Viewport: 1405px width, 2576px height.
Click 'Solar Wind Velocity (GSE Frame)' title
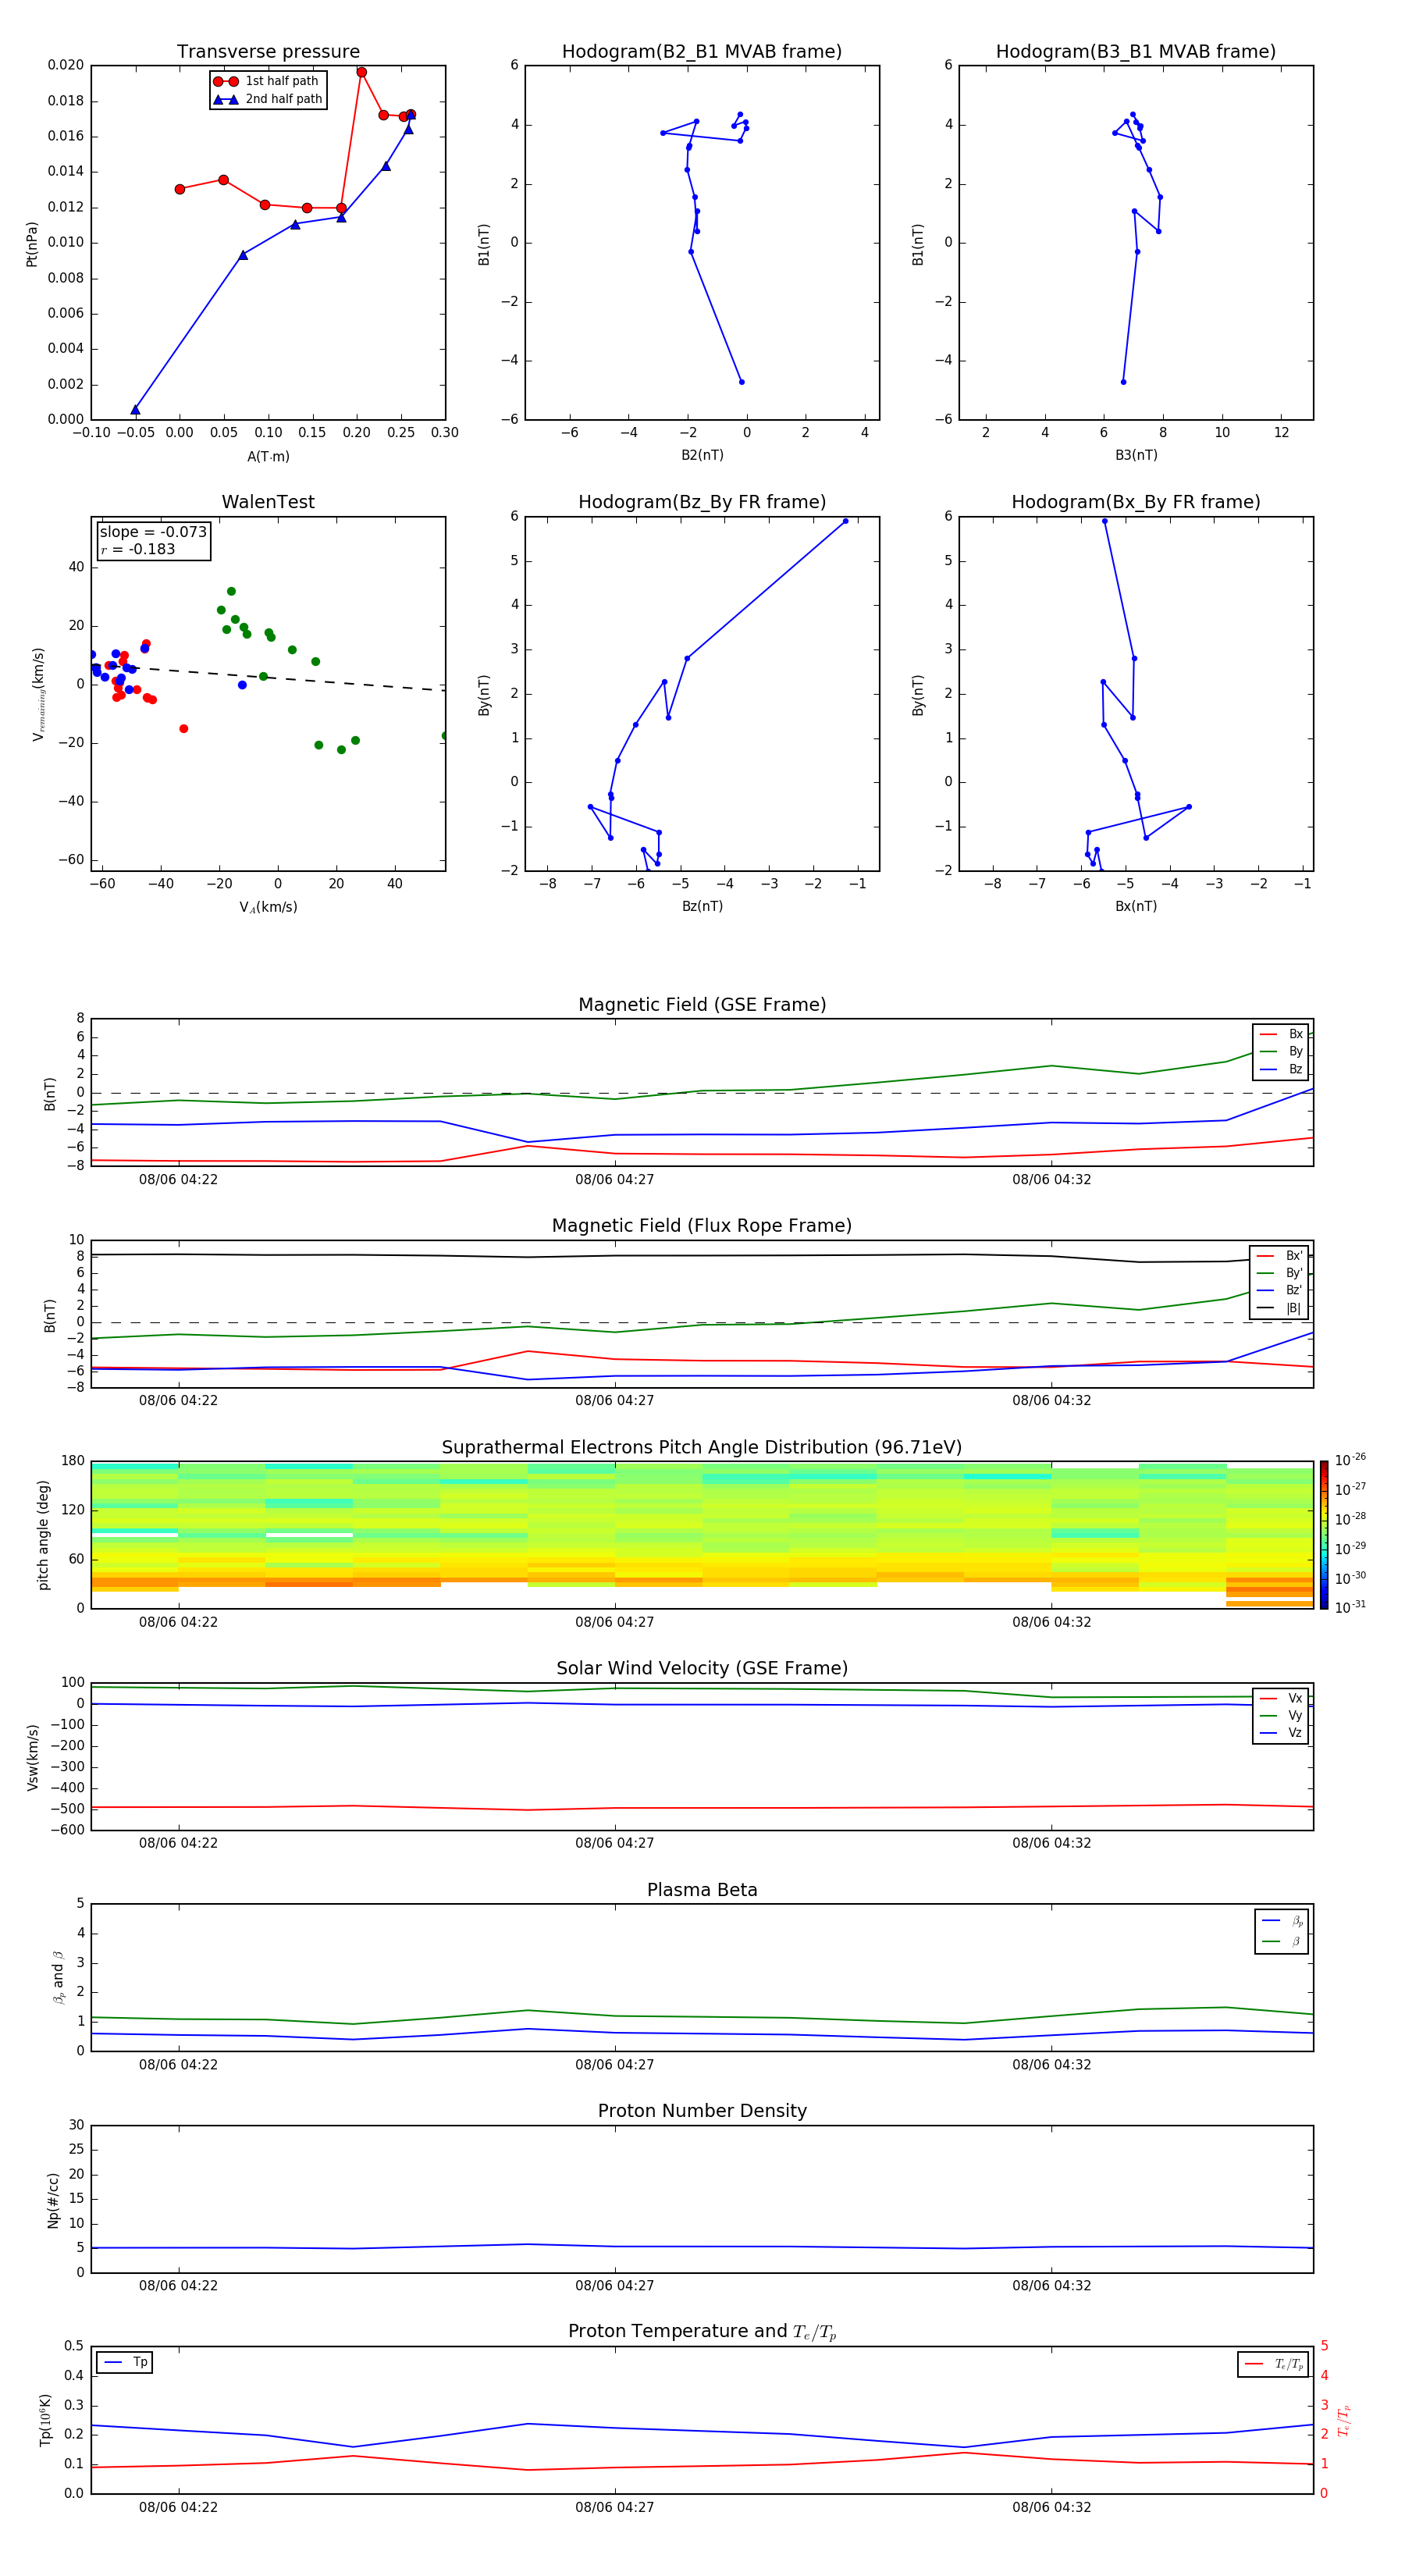(x=702, y=1668)
